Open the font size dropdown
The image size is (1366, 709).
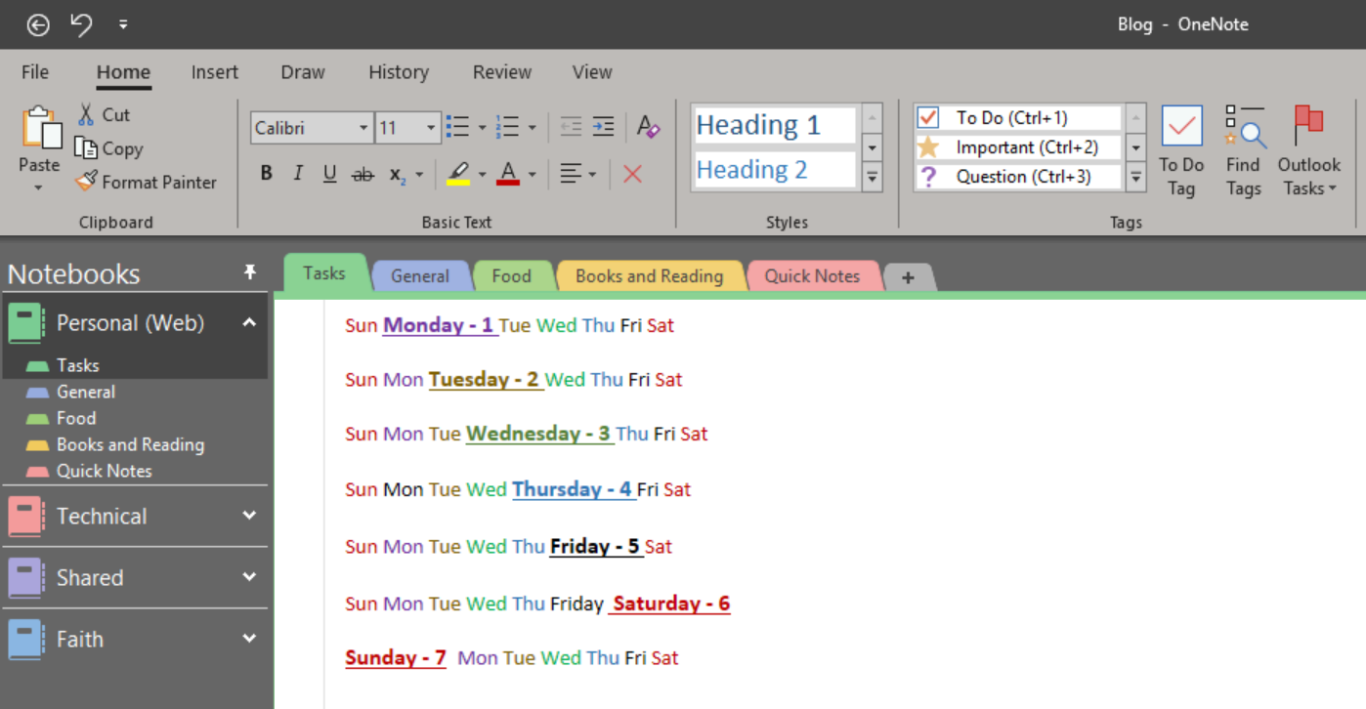[433, 127]
